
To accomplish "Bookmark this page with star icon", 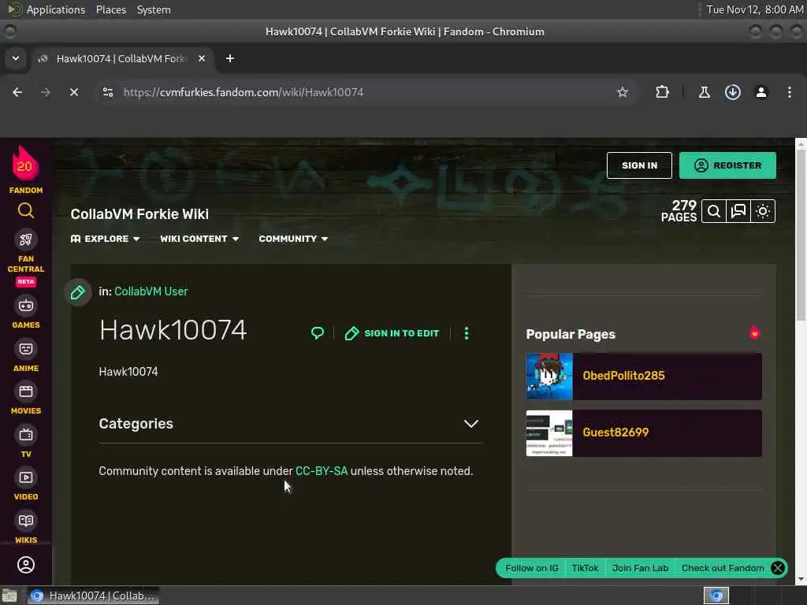I will (623, 92).
